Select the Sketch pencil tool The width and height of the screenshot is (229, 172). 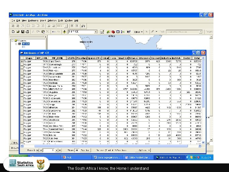(x=152, y=32)
